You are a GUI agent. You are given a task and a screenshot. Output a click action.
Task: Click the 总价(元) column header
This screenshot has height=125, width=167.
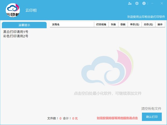pyautogui.click(x=148, y=24)
